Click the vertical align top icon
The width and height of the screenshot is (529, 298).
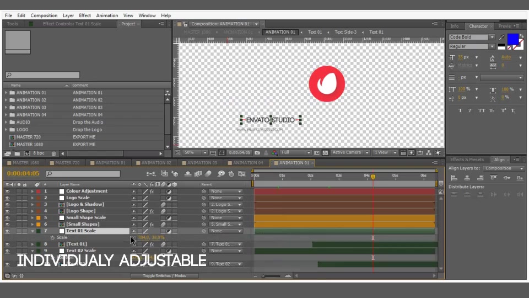click(x=494, y=178)
